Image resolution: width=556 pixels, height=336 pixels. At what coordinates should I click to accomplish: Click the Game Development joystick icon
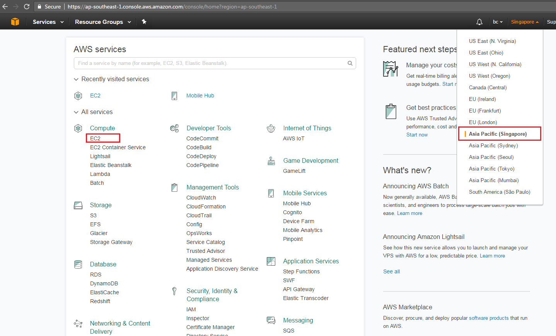271,160
